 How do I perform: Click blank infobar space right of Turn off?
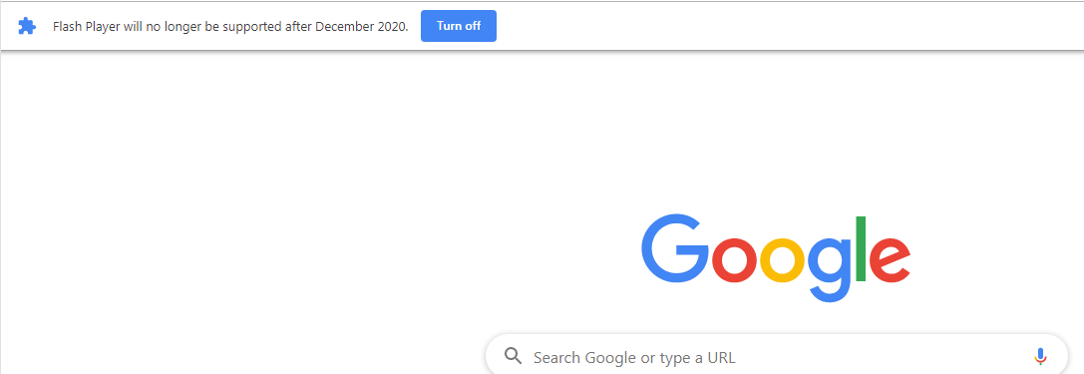[x=788, y=26]
